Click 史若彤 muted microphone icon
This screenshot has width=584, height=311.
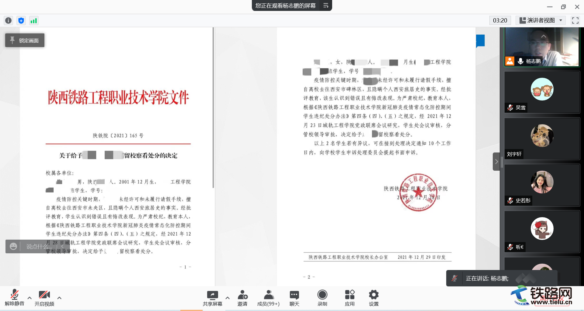click(510, 200)
